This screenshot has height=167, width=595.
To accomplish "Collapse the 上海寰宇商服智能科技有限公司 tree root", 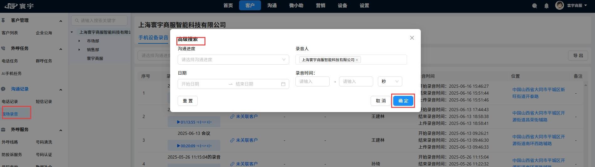I will [72, 32].
